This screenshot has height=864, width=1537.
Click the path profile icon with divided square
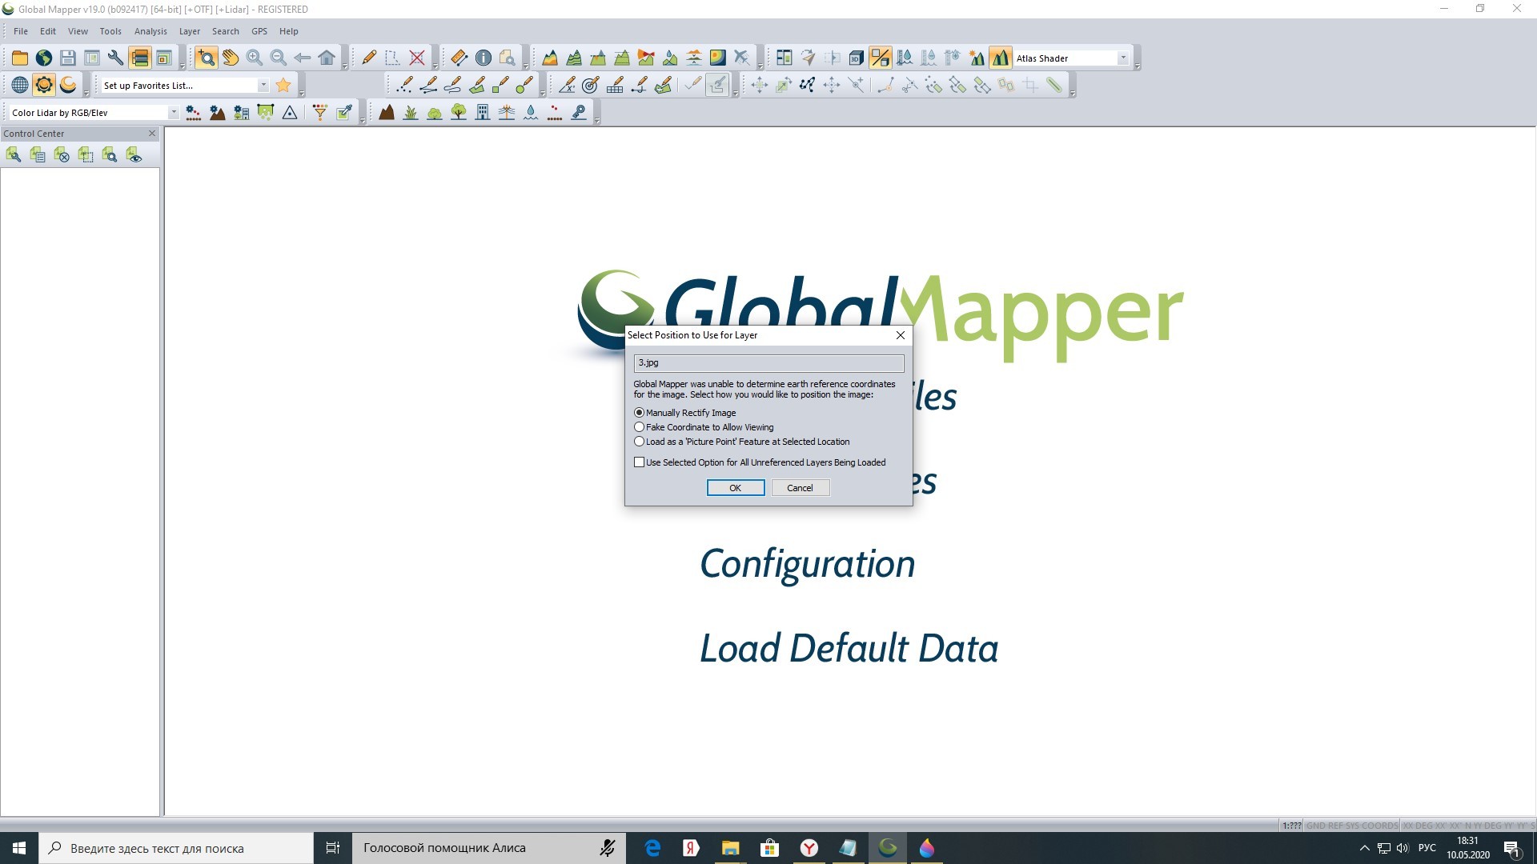pos(881,58)
